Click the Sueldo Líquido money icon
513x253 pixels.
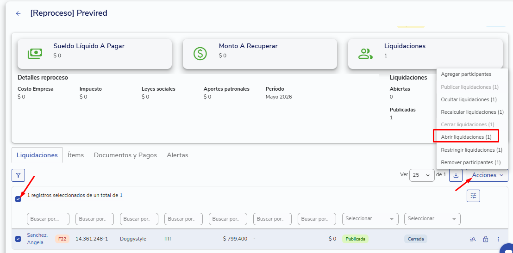tap(35, 54)
